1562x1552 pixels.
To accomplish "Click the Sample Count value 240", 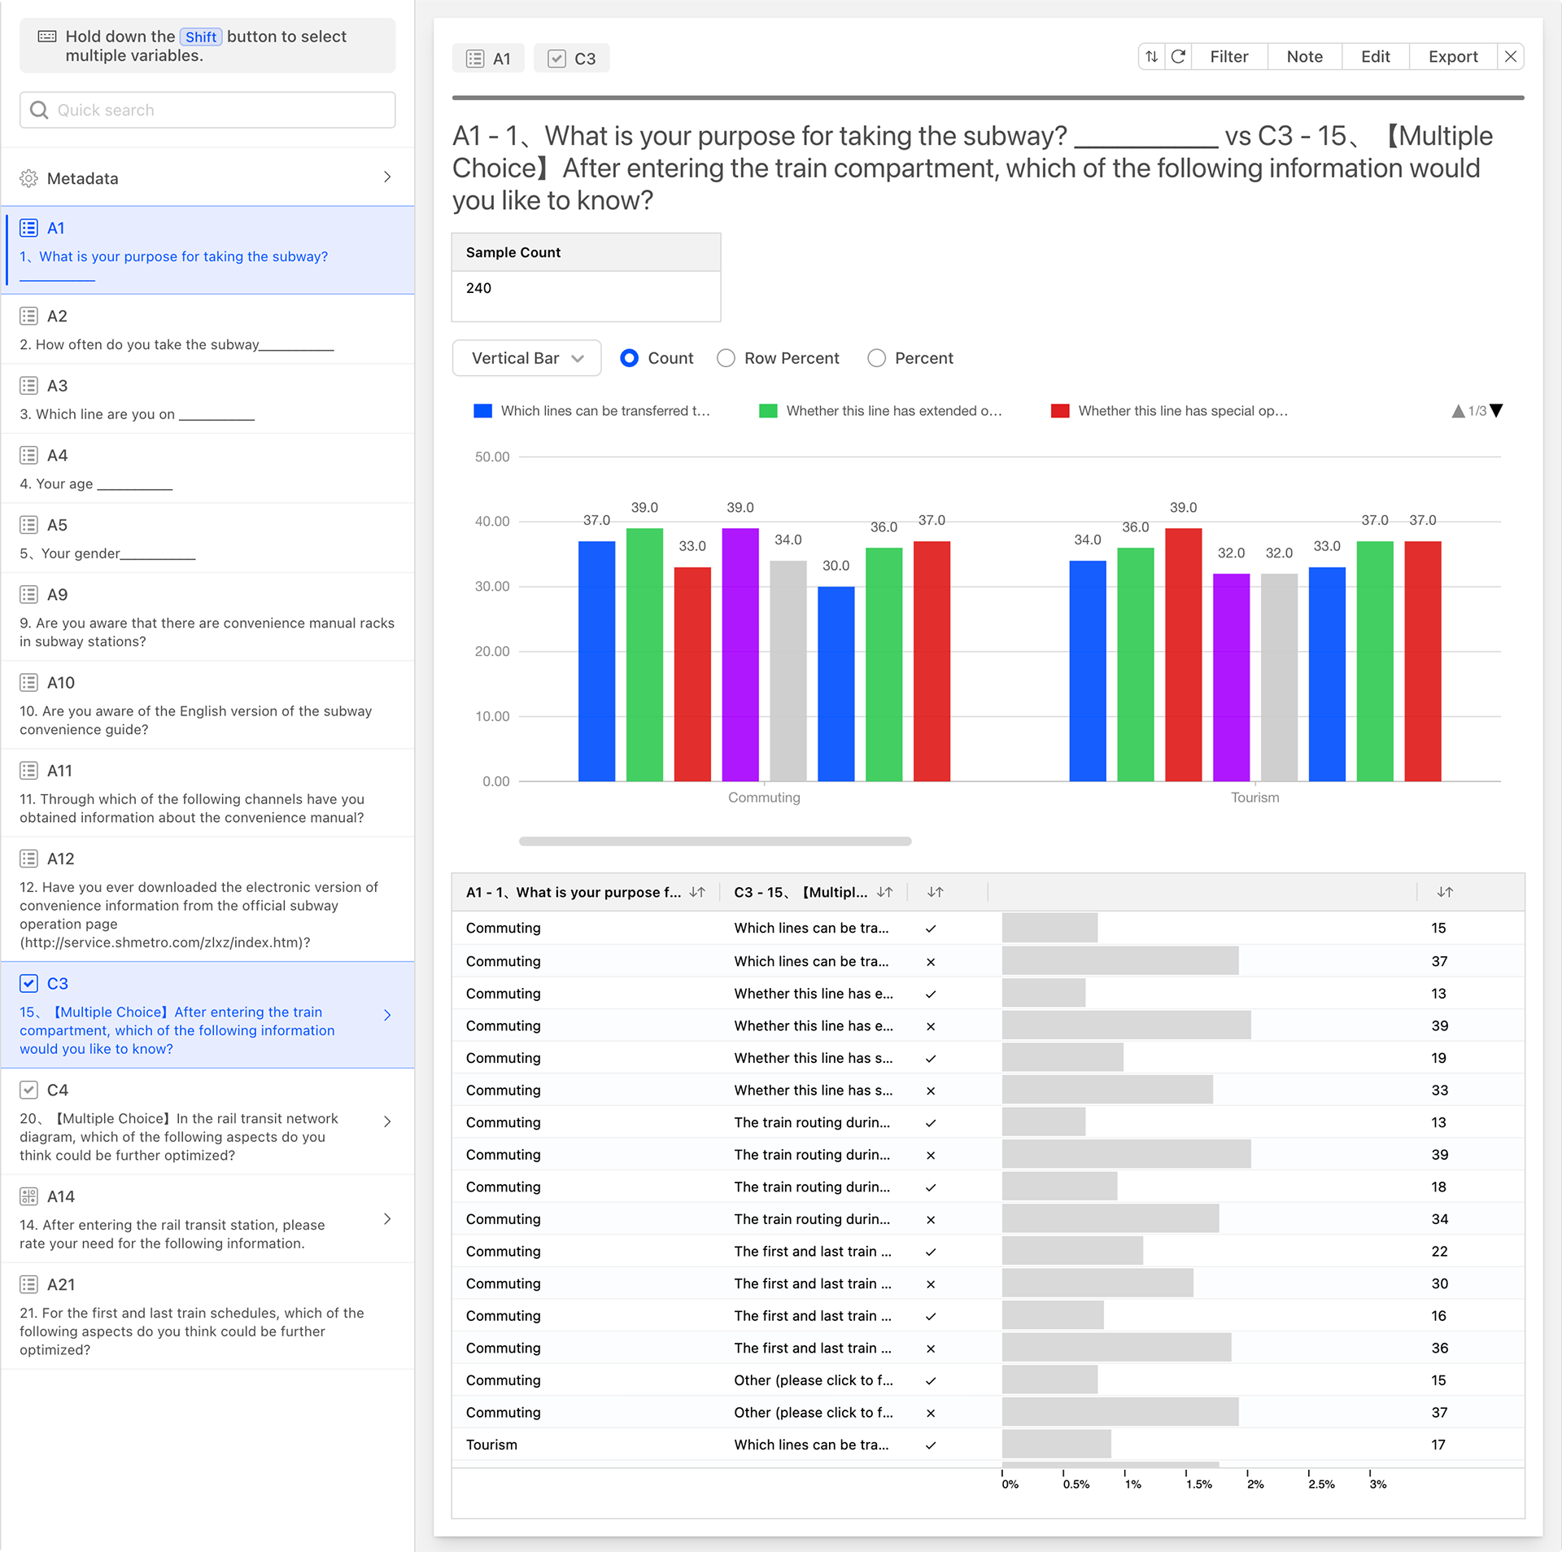I will [x=479, y=288].
